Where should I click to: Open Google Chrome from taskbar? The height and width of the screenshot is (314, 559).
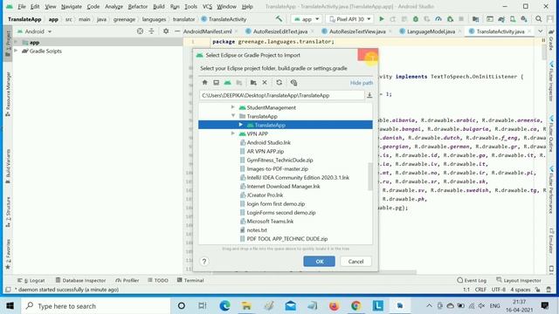click(x=355, y=305)
